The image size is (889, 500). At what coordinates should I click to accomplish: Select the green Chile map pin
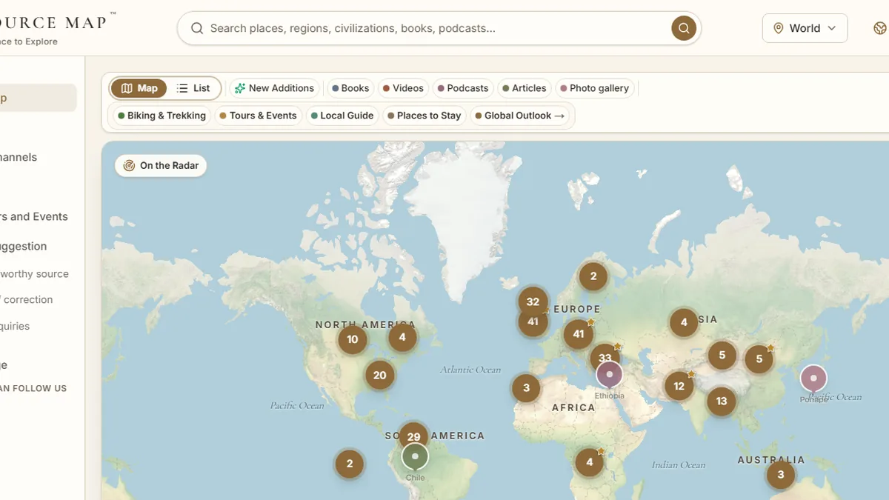(x=415, y=457)
